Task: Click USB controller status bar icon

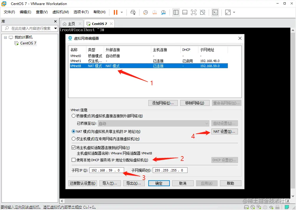Action: 277,207
